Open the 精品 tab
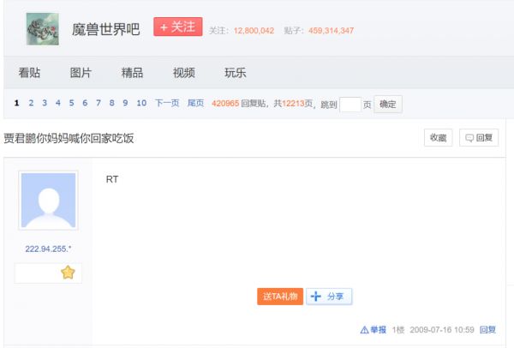 click(132, 73)
